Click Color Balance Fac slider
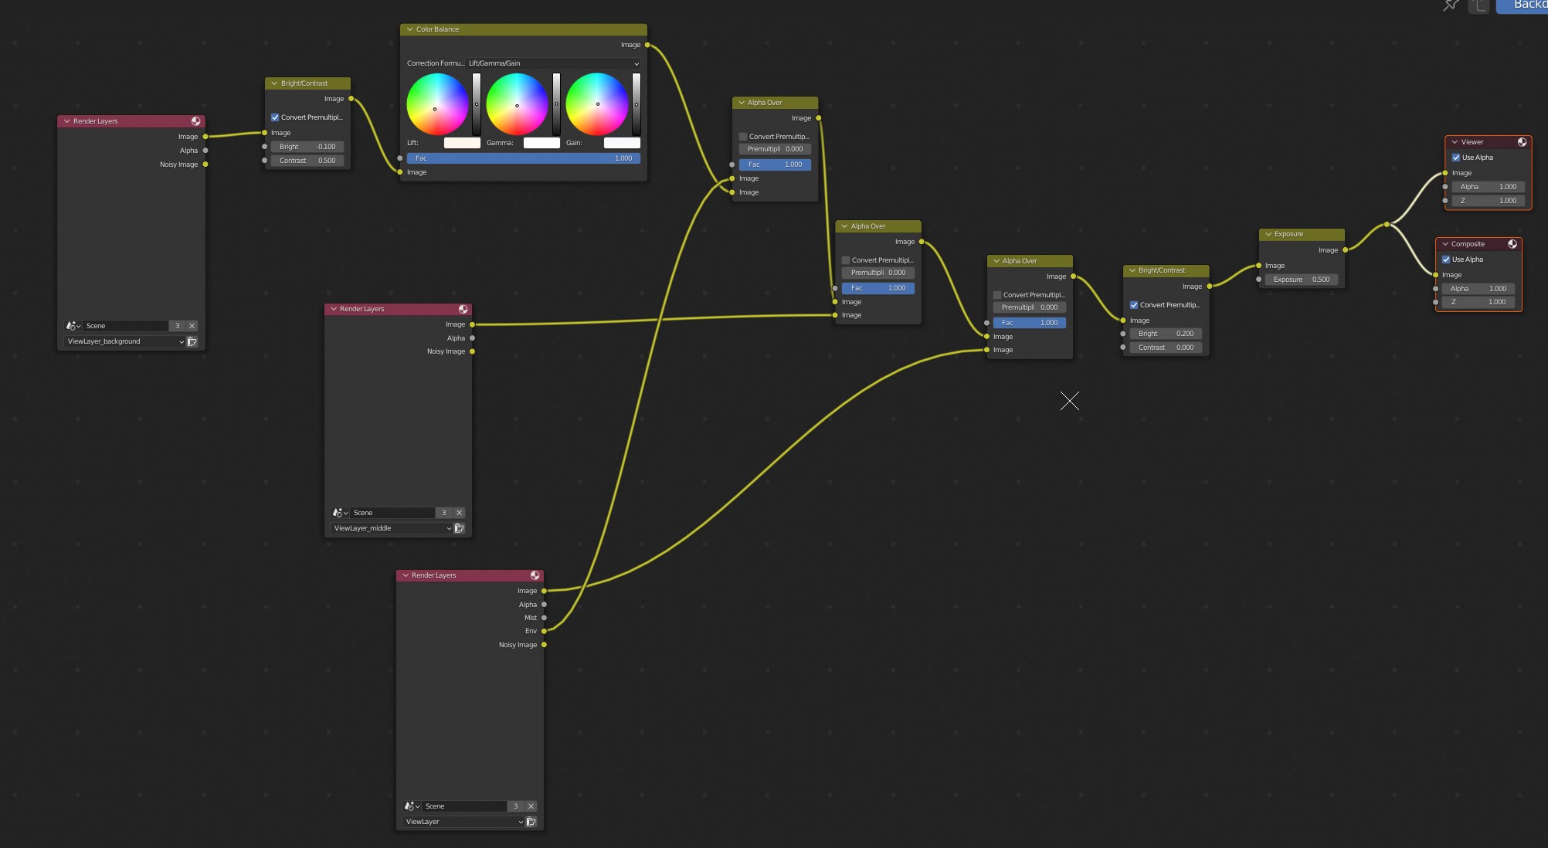The height and width of the screenshot is (848, 1548). tap(523, 158)
